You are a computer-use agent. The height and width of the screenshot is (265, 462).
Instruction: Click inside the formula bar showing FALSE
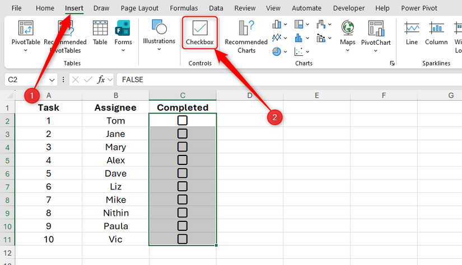[289, 79]
